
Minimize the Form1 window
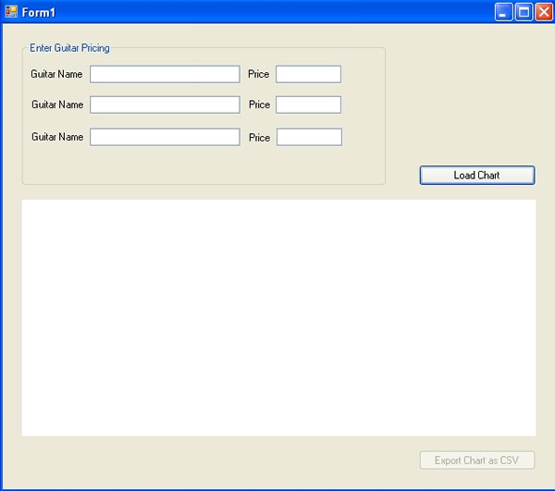(x=504, y=12)
